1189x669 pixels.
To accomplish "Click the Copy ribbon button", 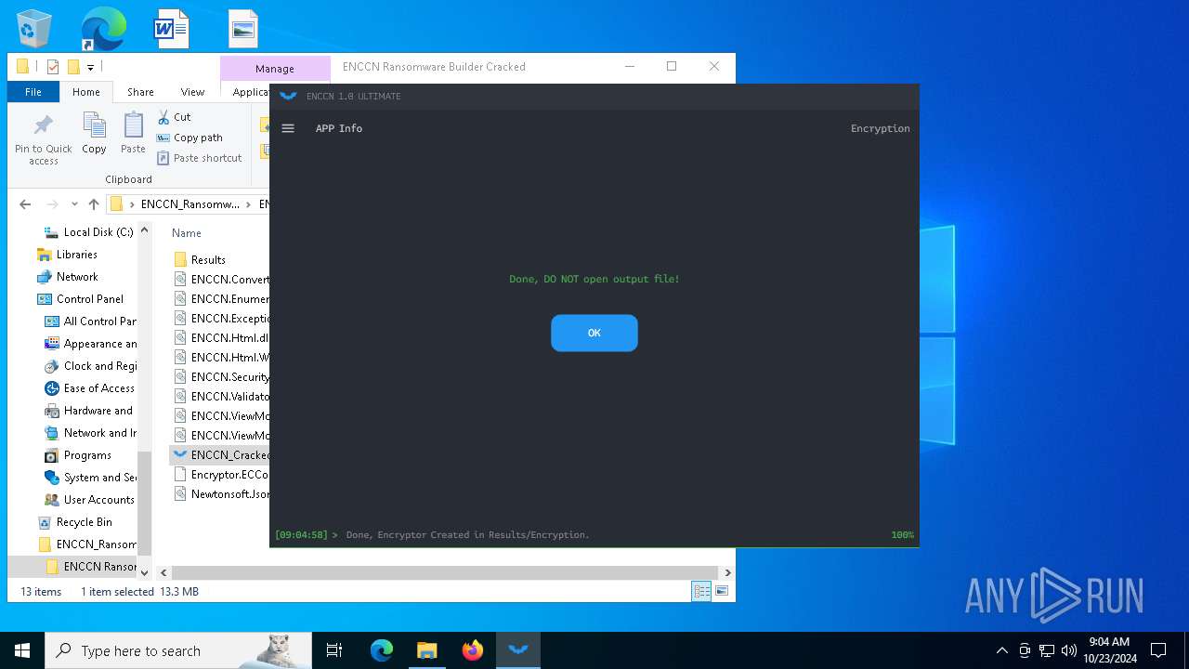I will (x=94, y=133).
